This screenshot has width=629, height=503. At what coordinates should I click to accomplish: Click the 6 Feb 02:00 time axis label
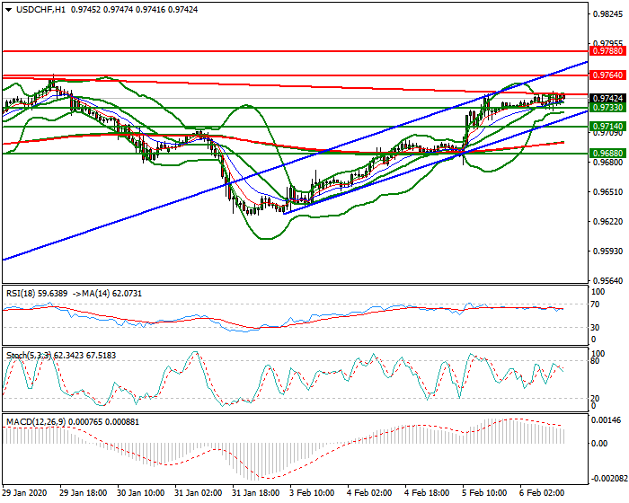[x=542, y=492]
